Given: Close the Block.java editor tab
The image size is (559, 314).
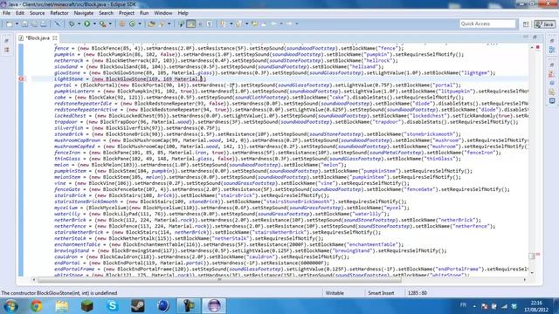Looking at the screenshot, I should [x=55, y=38].
